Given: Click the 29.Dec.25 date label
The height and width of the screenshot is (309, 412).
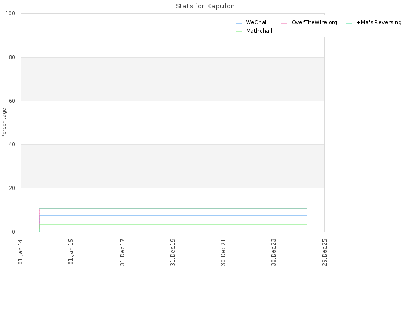Looking at the screenshot, I should (x=324, y=252).
